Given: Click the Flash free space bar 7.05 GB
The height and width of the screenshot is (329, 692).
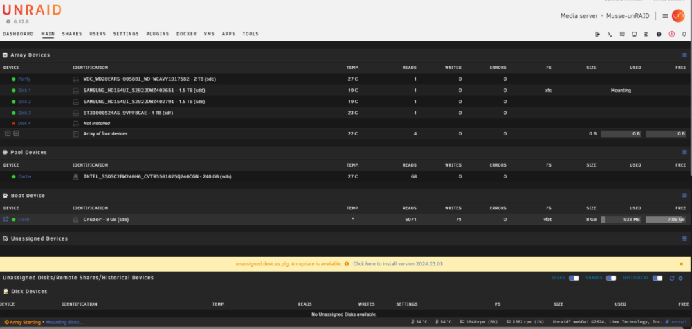Looking at the screenshot, I should click(x=666, y=220).
